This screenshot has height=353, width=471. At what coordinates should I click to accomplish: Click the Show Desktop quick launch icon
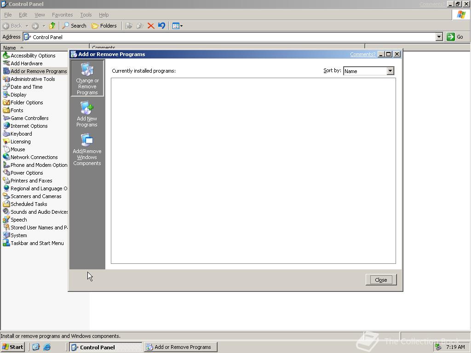click(x=36, y=347)
